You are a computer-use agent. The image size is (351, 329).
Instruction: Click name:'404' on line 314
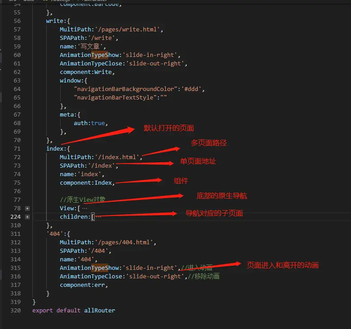[77, 259]
